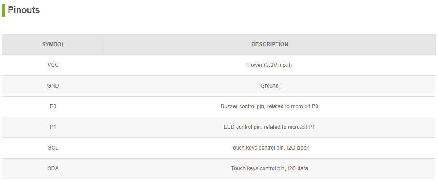Screen dimensions: 438x181
Task: Click the I2C clock description text
Action: tap(298, 147)
